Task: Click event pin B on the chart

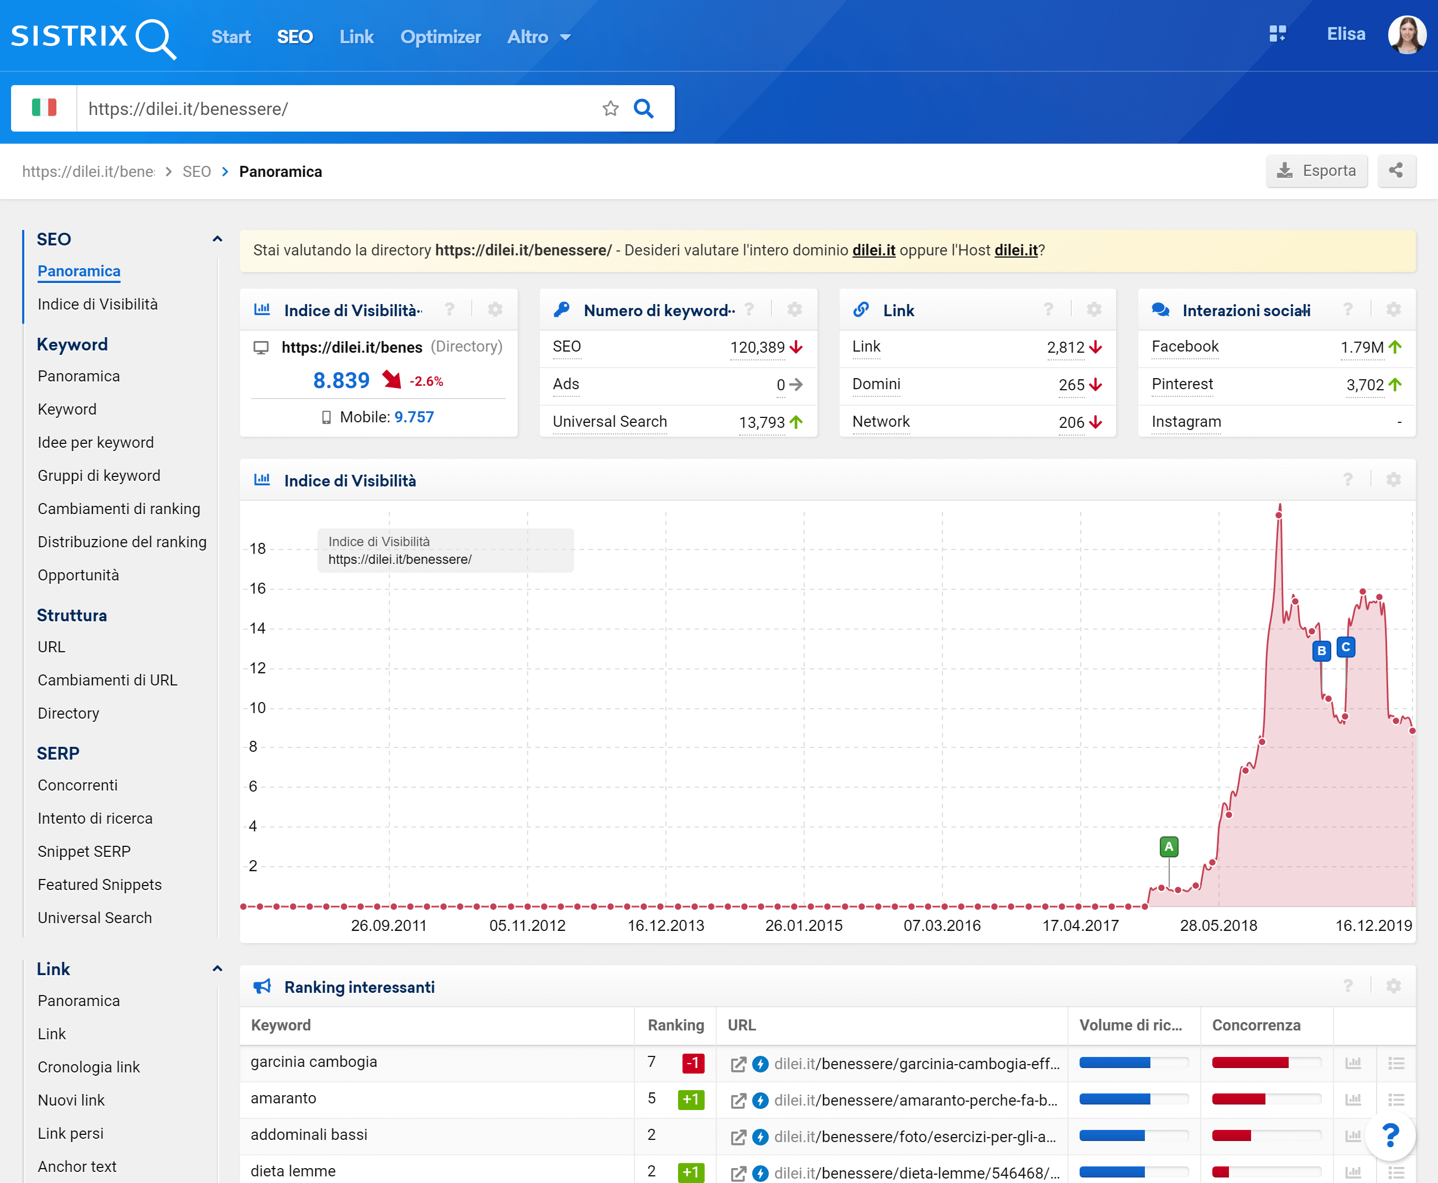Action: (x=1321, y=651)
